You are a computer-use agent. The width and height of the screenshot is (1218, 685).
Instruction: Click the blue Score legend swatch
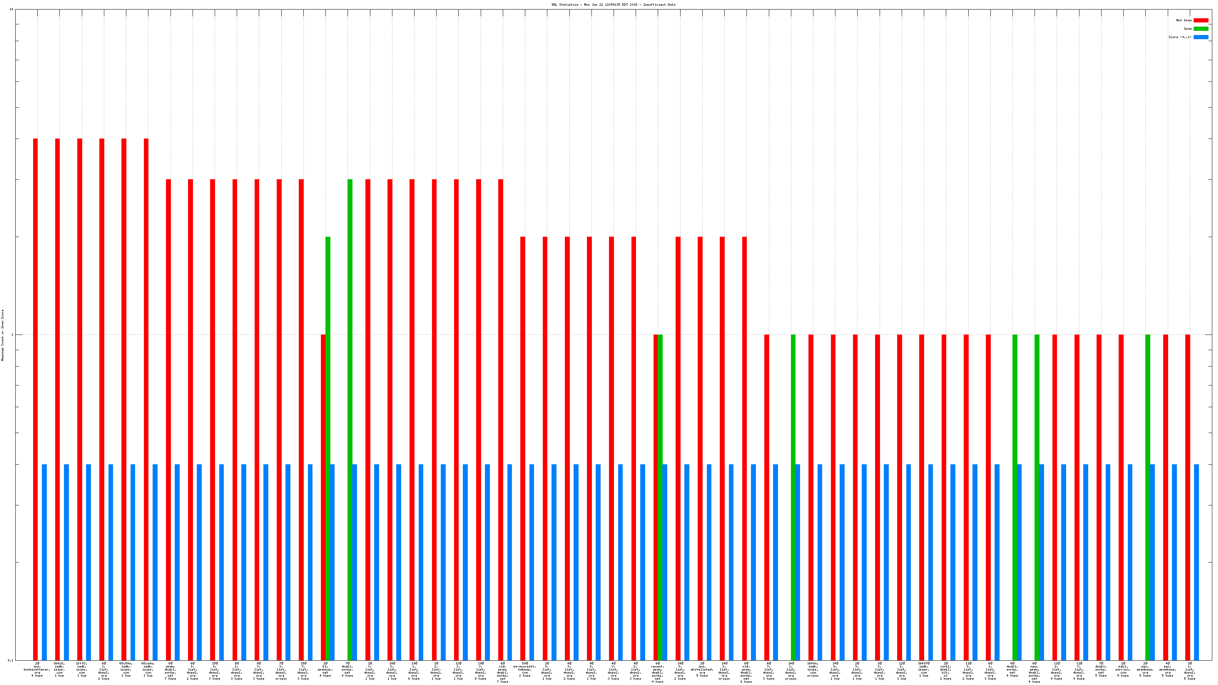click(1201, 37)
